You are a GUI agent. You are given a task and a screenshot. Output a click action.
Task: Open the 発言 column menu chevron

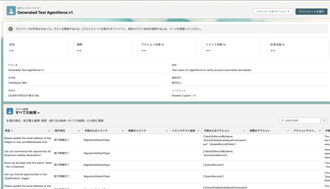49,131
